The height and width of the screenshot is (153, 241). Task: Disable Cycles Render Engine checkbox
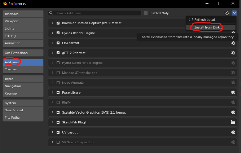click(58, 33)
